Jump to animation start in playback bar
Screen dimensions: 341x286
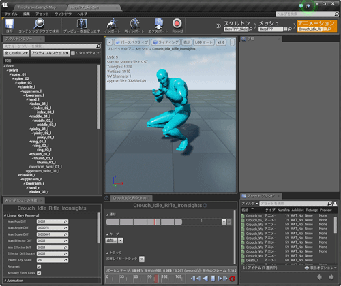193,279
